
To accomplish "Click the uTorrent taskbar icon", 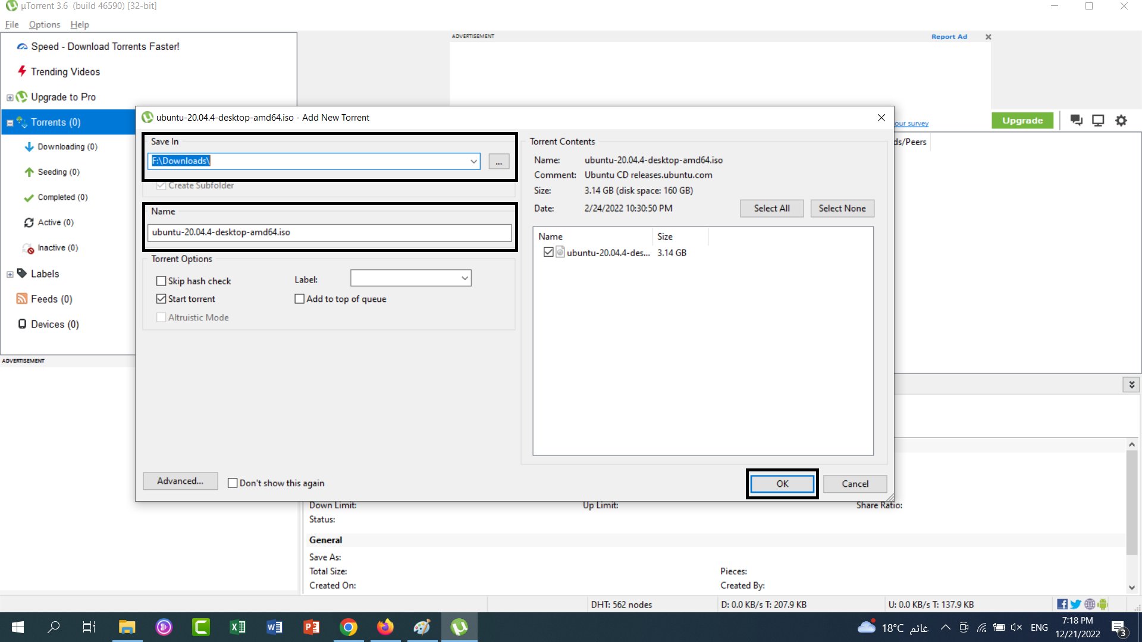I will (459, 627).
